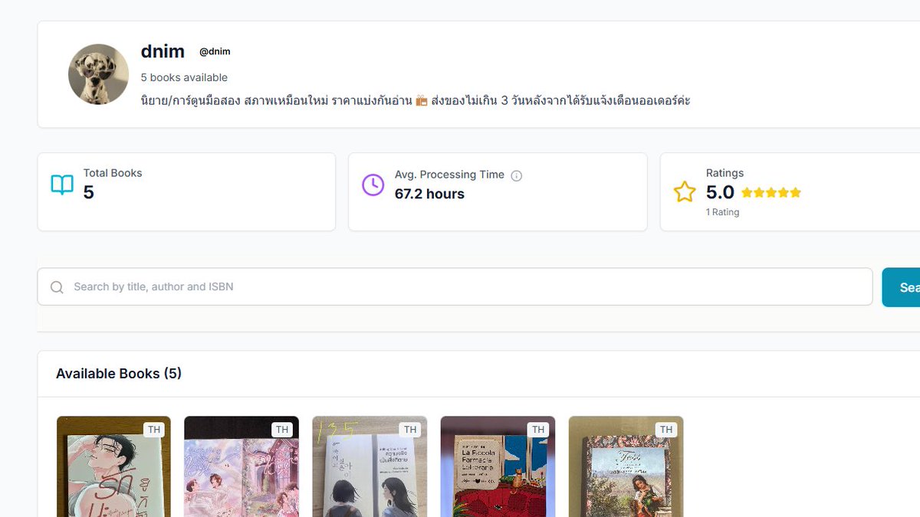Click the Available Books (5) heading
The width and height of the screenshot is (920, 517).
[118, 373]
